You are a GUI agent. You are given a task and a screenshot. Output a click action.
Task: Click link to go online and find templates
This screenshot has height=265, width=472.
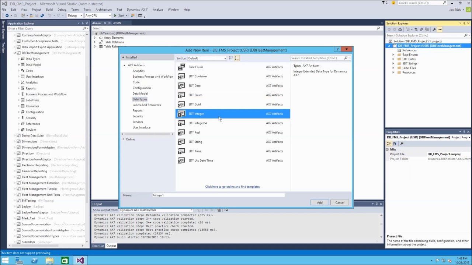(233, 187)
